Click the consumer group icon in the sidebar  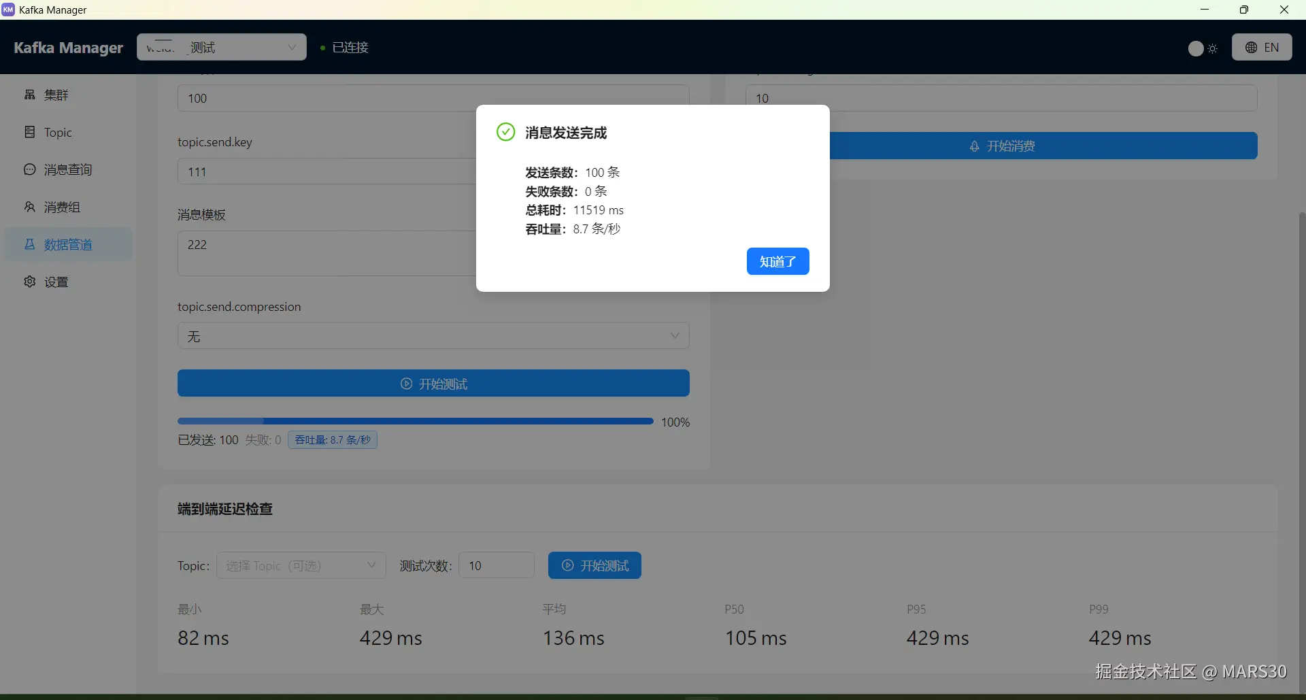pos(30,207)
